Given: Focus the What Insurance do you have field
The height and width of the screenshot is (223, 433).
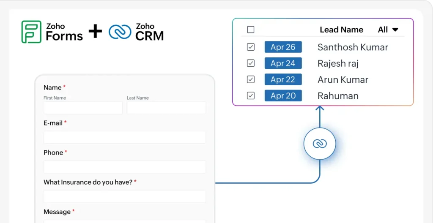Looking at the screenshot, I should 125,196.
